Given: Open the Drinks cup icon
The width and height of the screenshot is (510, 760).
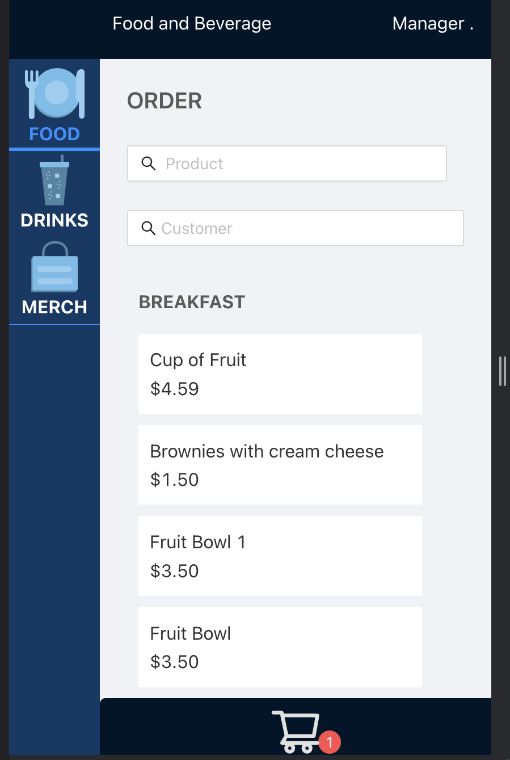Looking at the screenshot, I should [54, 182].
